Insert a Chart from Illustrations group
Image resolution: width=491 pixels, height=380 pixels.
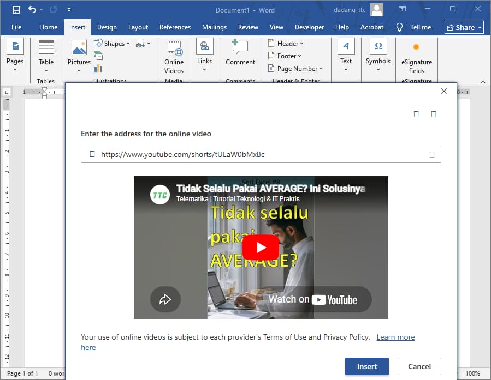[x=97, y=68]
